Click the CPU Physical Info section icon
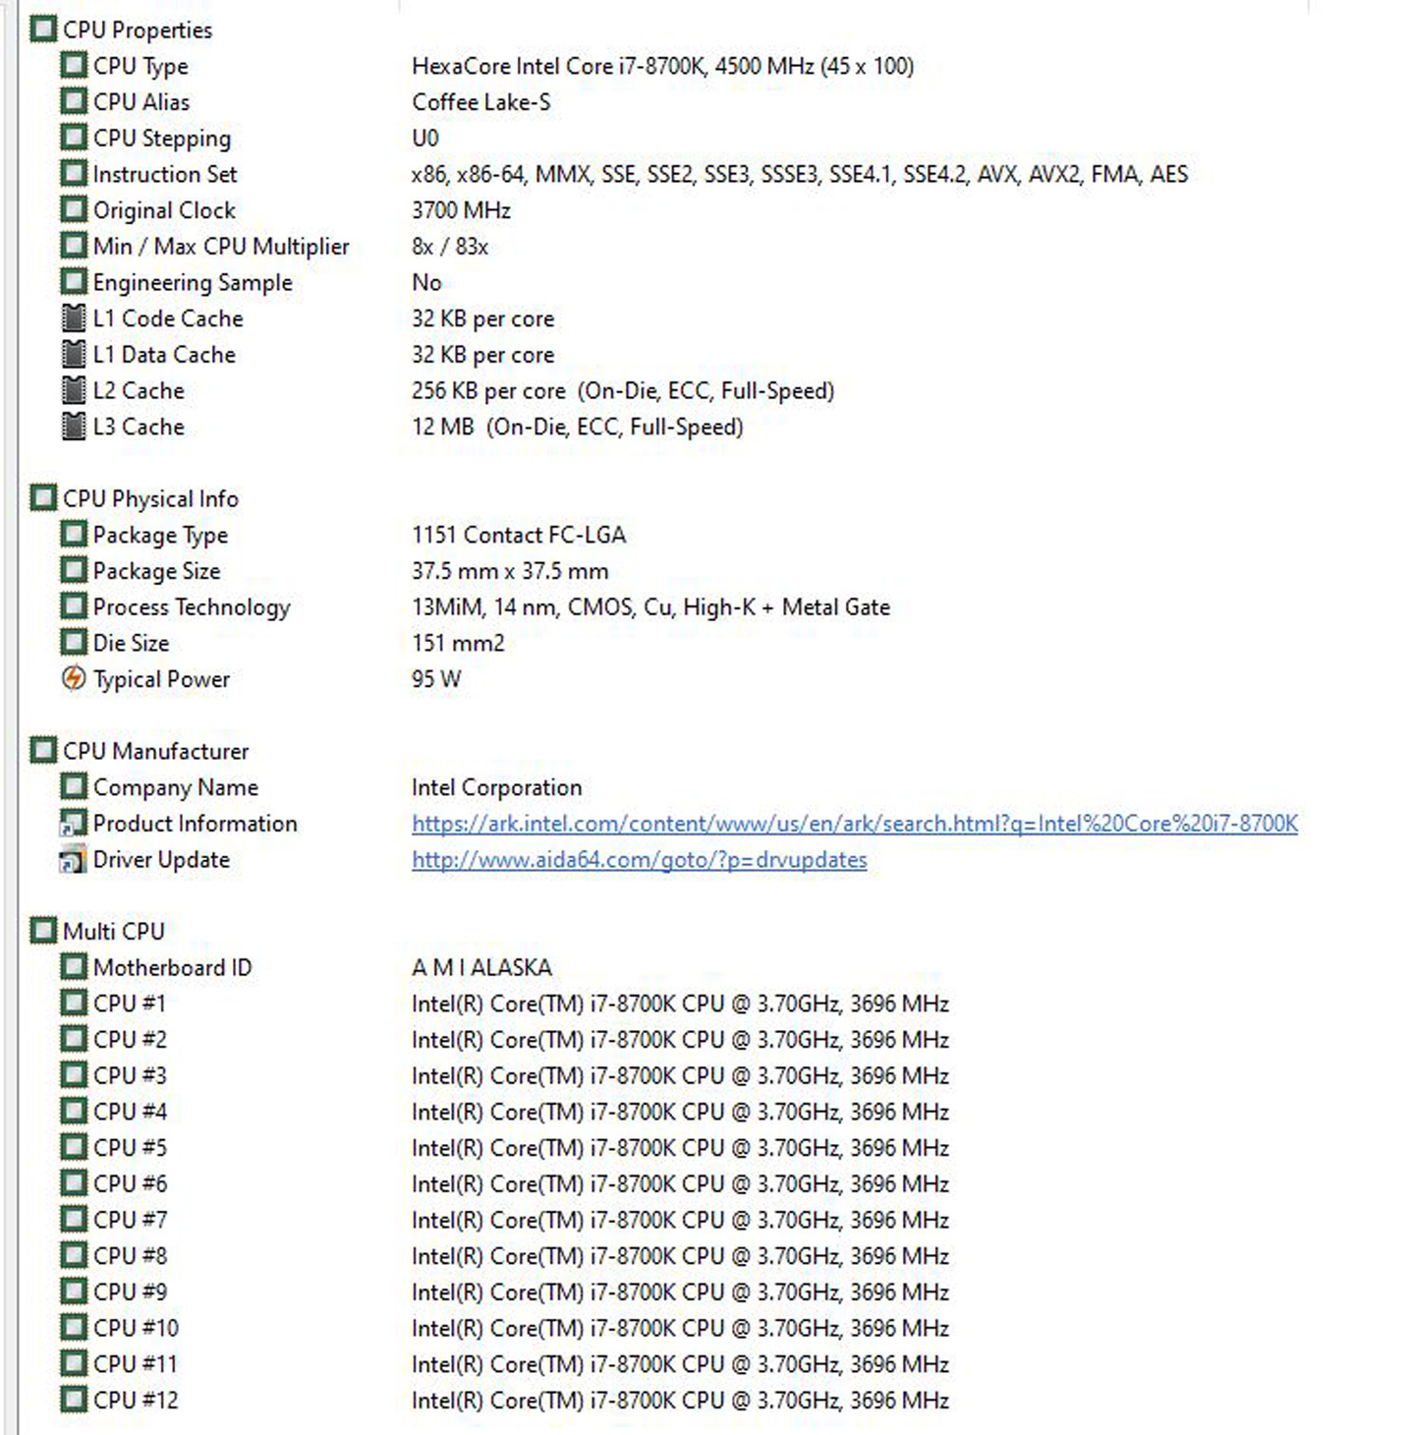Image resolution: width=1412 pixels, height=1435 pixels. (x=43, y=498)
